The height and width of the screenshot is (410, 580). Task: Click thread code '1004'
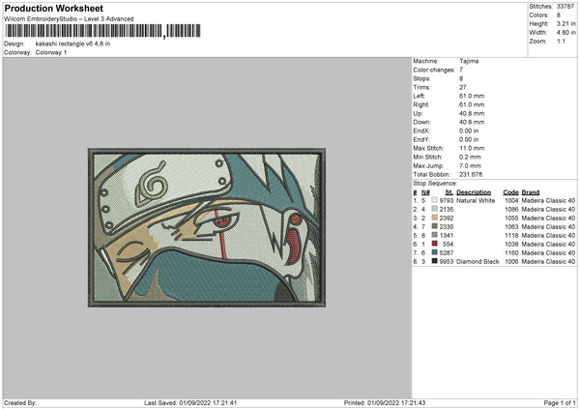tap(511, 200)
